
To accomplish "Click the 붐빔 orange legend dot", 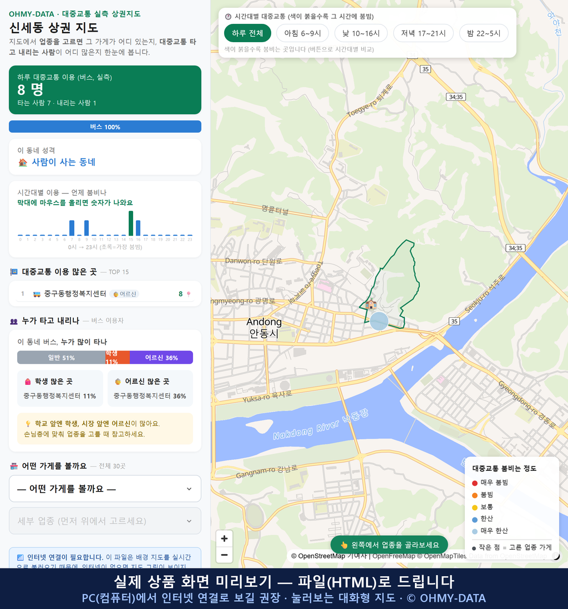I will pos(474,495).
